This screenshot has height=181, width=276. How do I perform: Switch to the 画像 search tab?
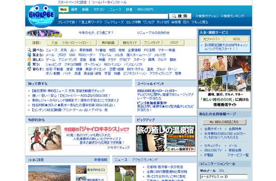74,10
